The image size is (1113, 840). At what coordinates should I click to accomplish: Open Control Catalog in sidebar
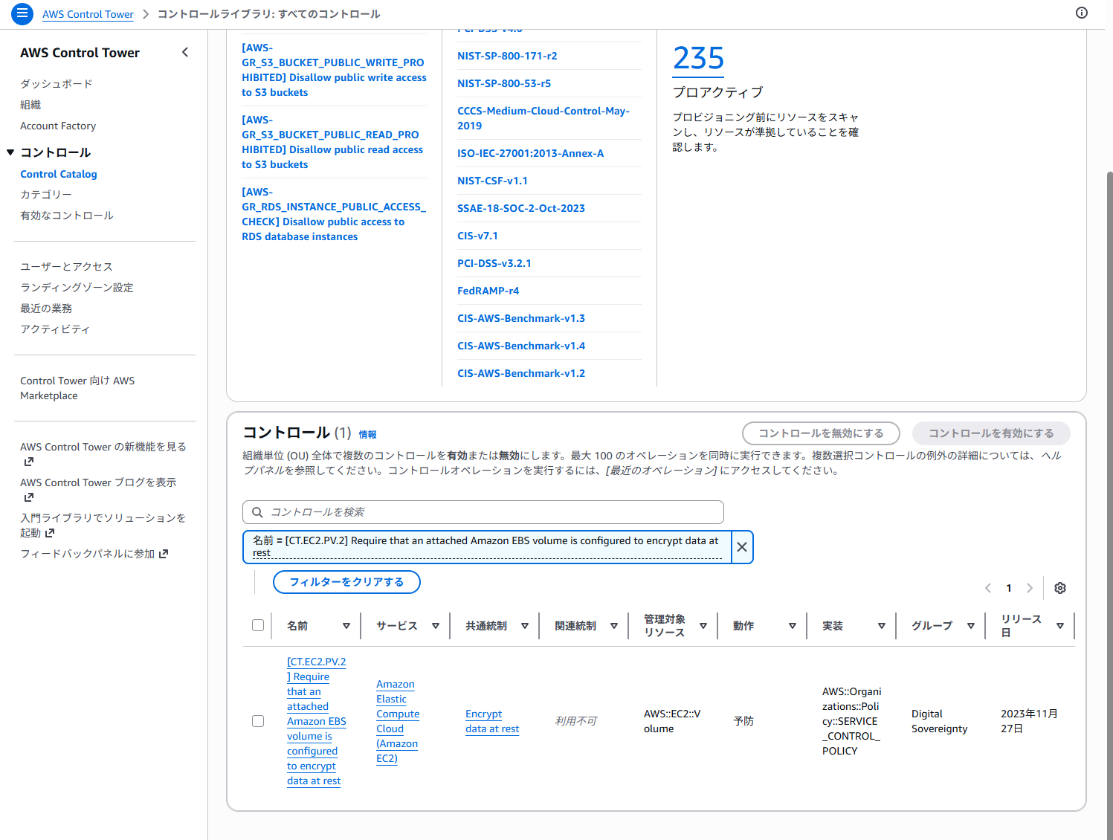tap(59, 174)
